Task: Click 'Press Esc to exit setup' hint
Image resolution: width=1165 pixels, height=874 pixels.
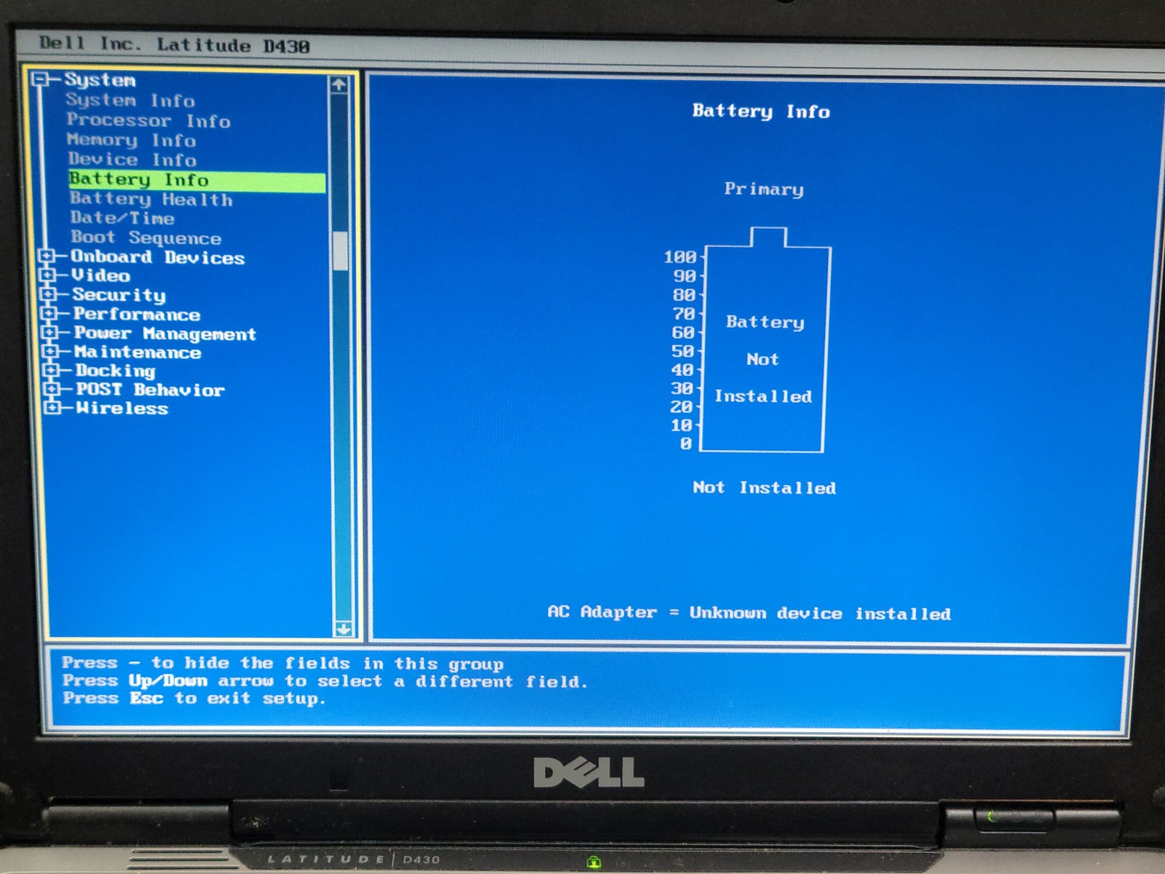Action: tap(194, 698)
